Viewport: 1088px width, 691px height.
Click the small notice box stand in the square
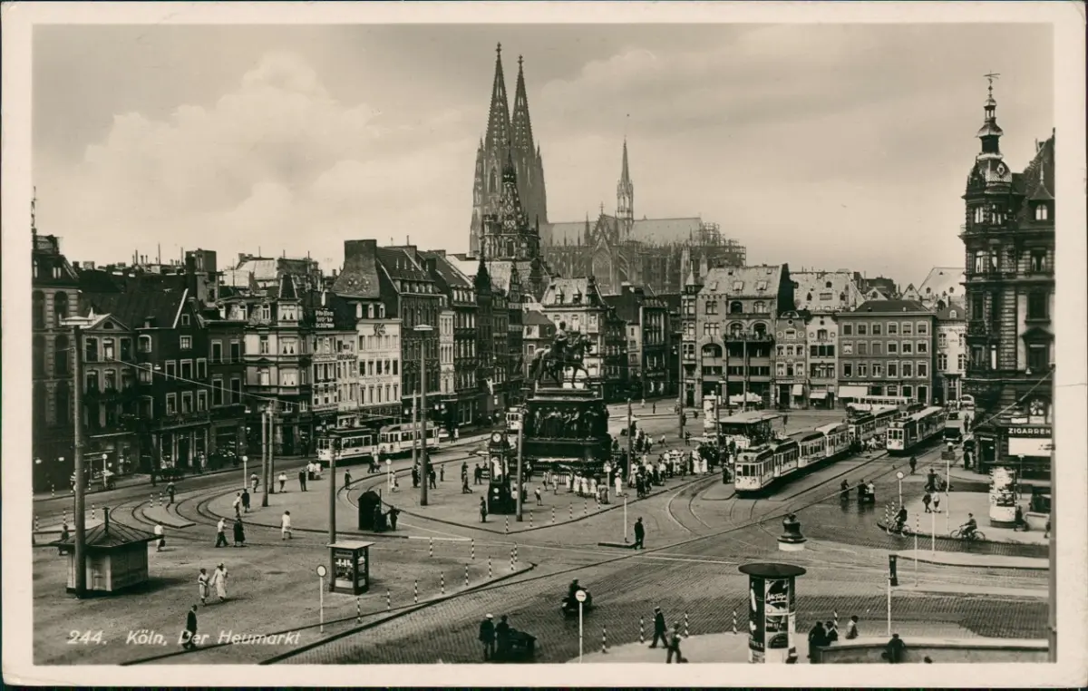349,567
